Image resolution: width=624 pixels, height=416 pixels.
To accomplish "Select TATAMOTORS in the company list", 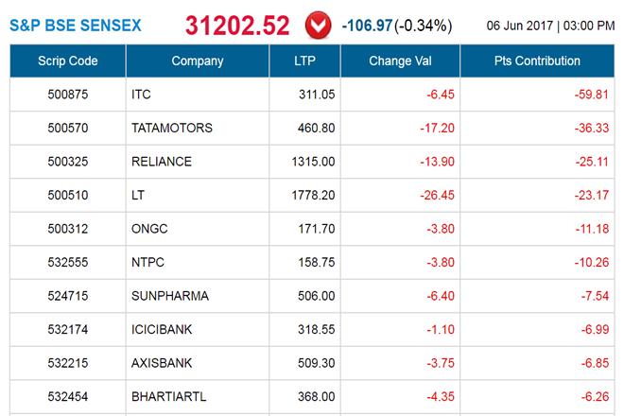I will (173, 129).
